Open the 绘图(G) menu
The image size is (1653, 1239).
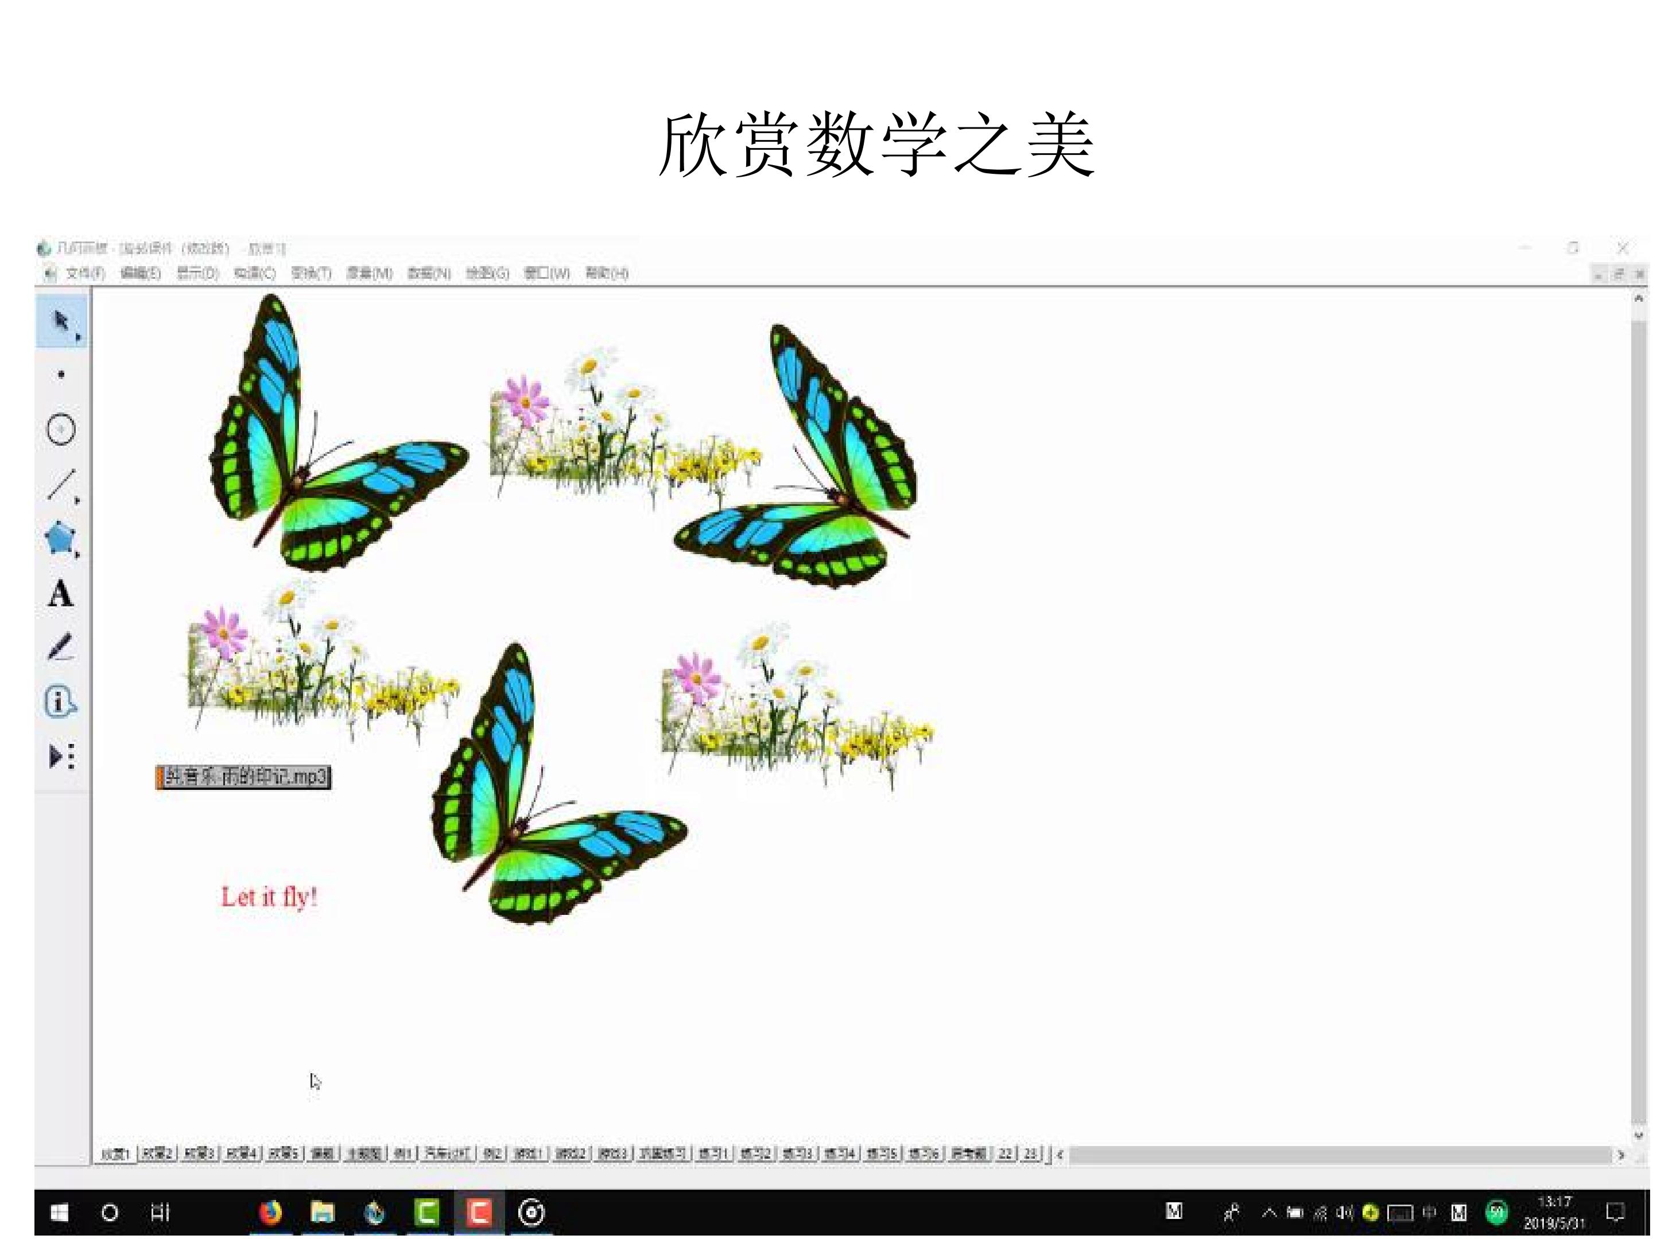click(487, 274)
